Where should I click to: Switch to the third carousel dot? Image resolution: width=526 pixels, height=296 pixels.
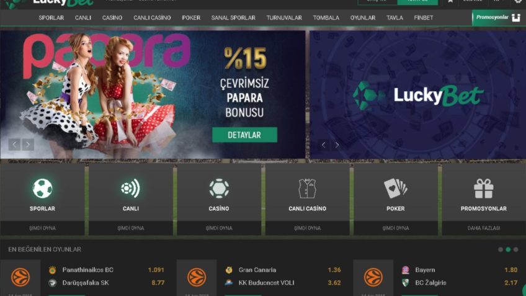pos(516,249)
